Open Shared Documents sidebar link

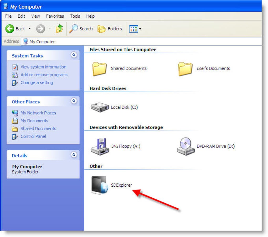point(38,129)
